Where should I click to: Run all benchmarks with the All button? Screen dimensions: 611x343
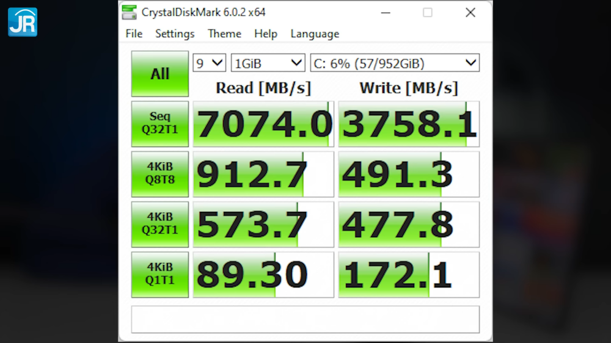(159, 74)
